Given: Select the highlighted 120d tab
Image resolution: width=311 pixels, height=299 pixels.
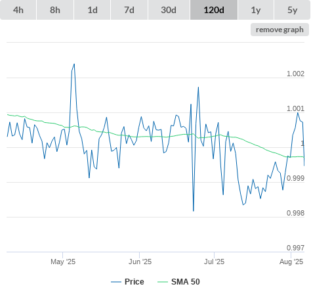Looking at the screenshot, I should (x=214, y=10).
